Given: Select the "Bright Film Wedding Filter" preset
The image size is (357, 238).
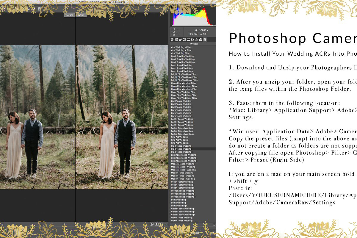Looking at the screenshot, I should coord(184,74).
